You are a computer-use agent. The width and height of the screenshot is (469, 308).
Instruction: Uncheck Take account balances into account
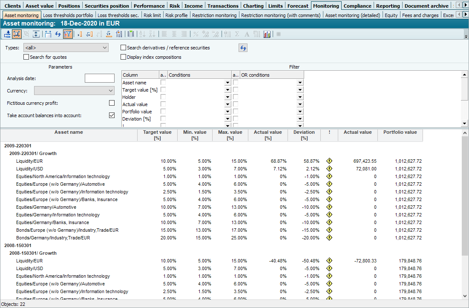112,115
